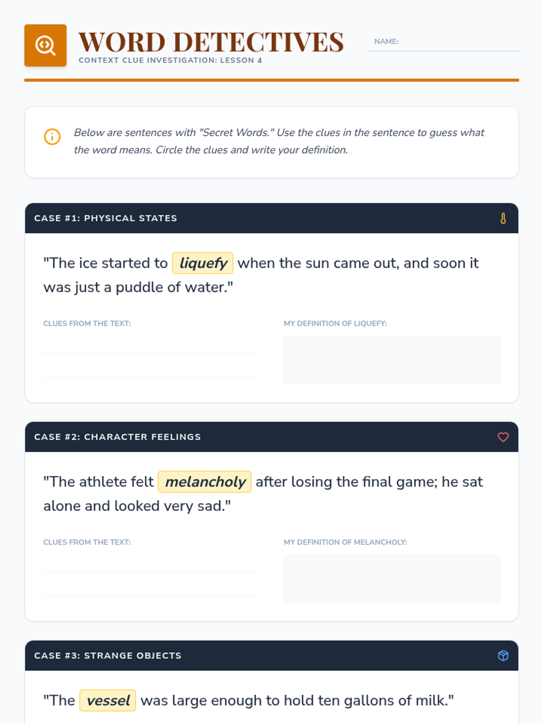543x724 pixels.
Task: Click the heart icon in Case #2 header
Action: point(503,437)
